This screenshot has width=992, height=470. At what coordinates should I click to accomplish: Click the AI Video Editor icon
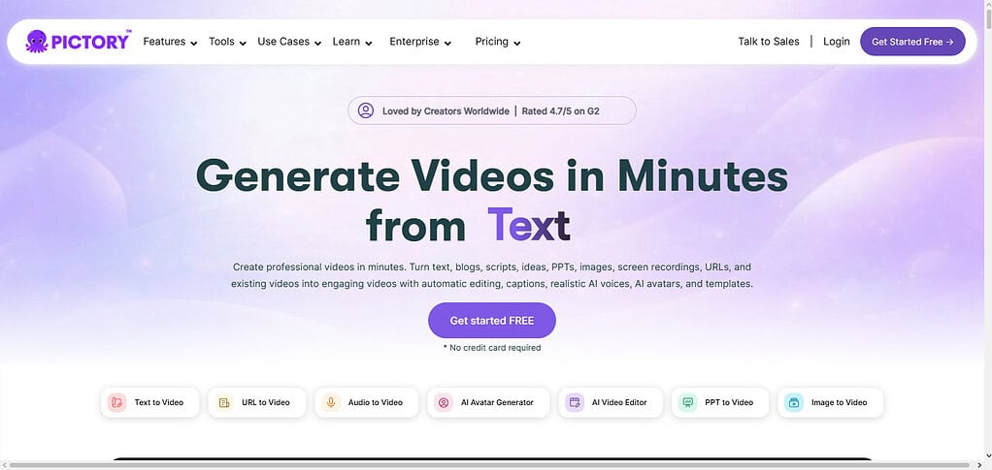[575, 402]
